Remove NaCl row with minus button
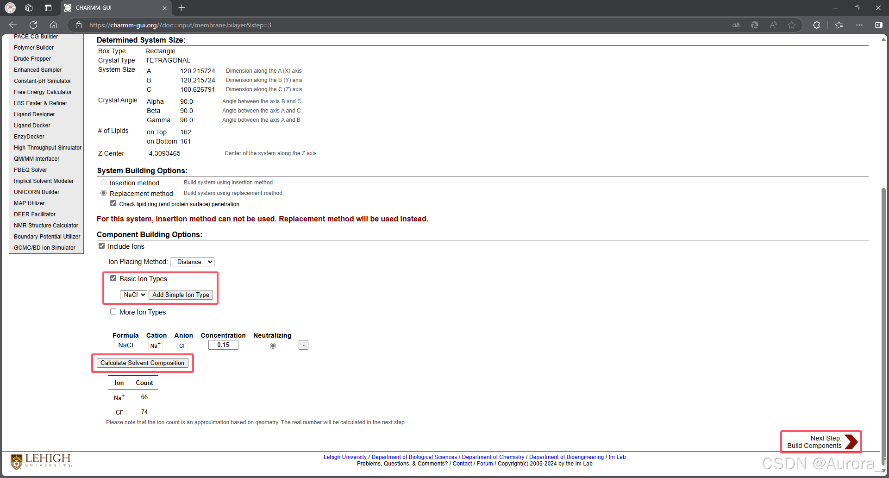Viewport: 889px width, 478px height. (303, 345)
